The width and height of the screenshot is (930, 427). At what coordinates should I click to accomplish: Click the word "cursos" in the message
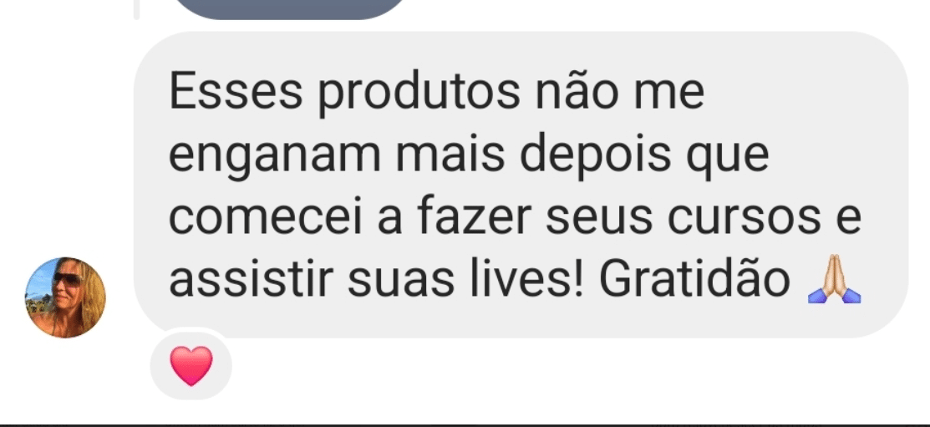[x=744, y=217]
